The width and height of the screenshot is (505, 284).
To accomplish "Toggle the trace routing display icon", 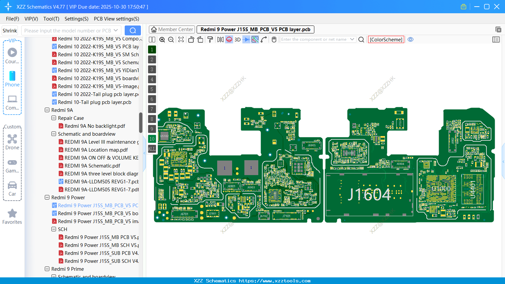I will (x=255, y=40).
